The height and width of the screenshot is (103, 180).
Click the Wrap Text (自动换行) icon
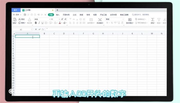point(100,20)
